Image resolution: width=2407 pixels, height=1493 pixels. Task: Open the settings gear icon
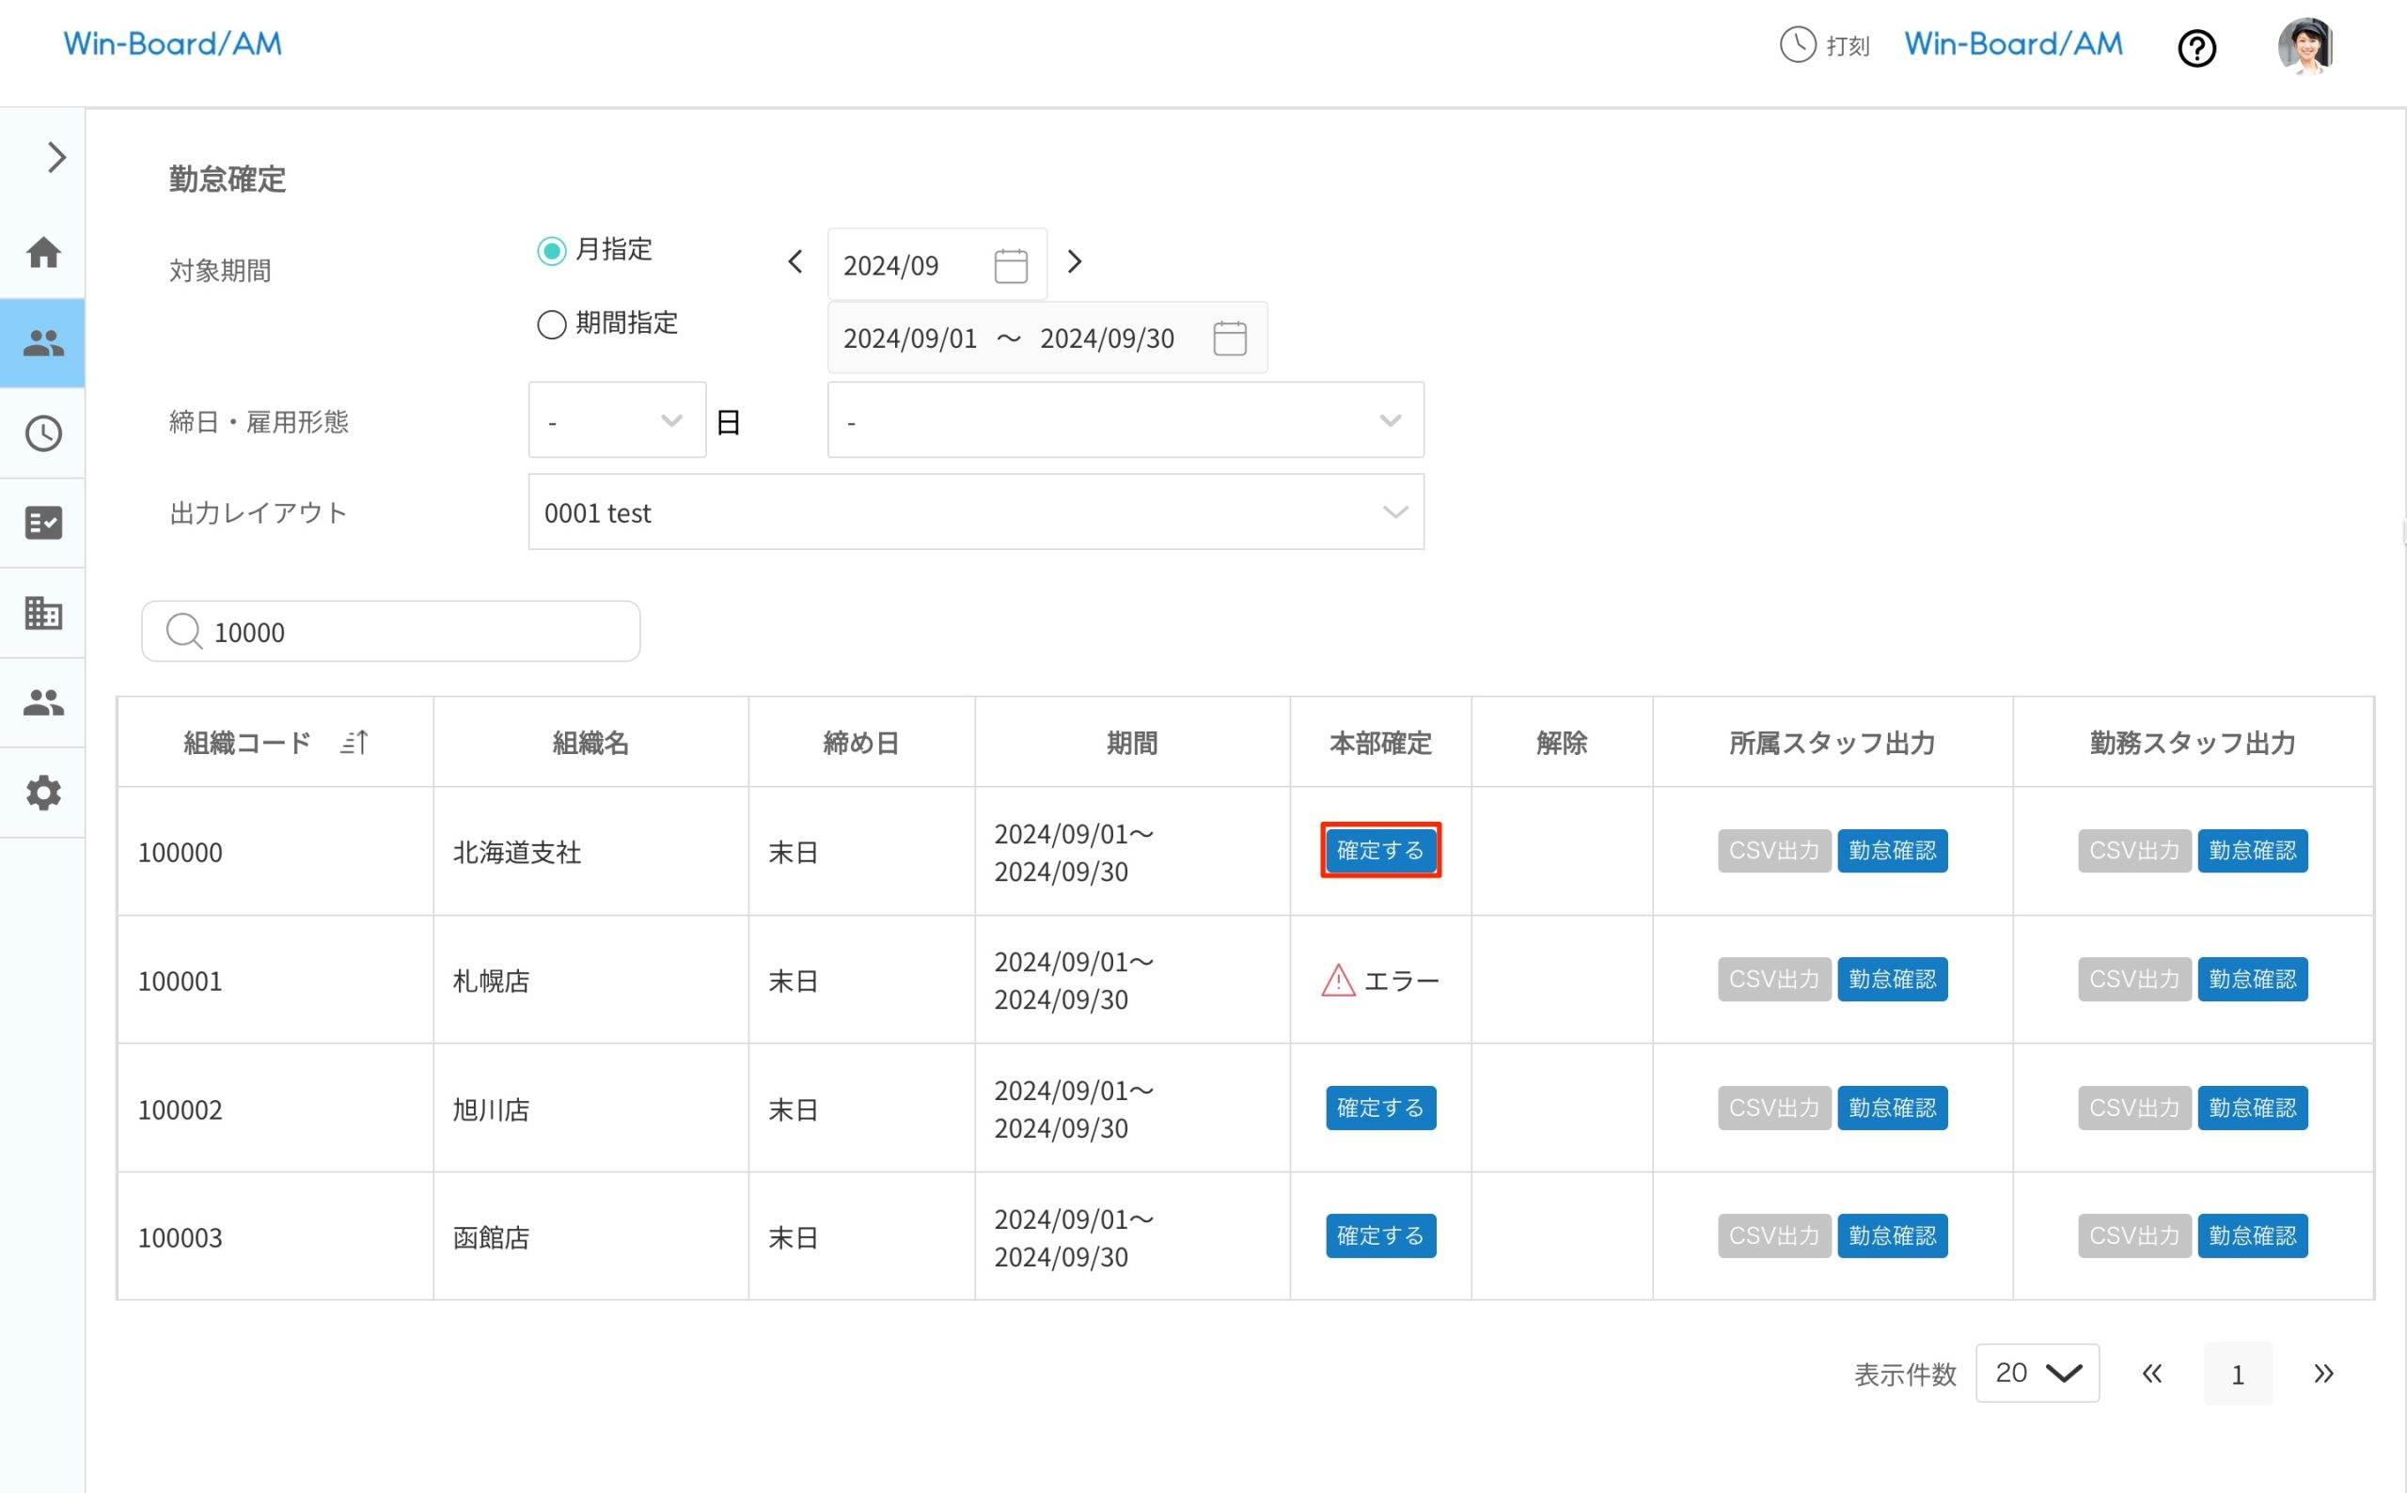tap(43, 793)
